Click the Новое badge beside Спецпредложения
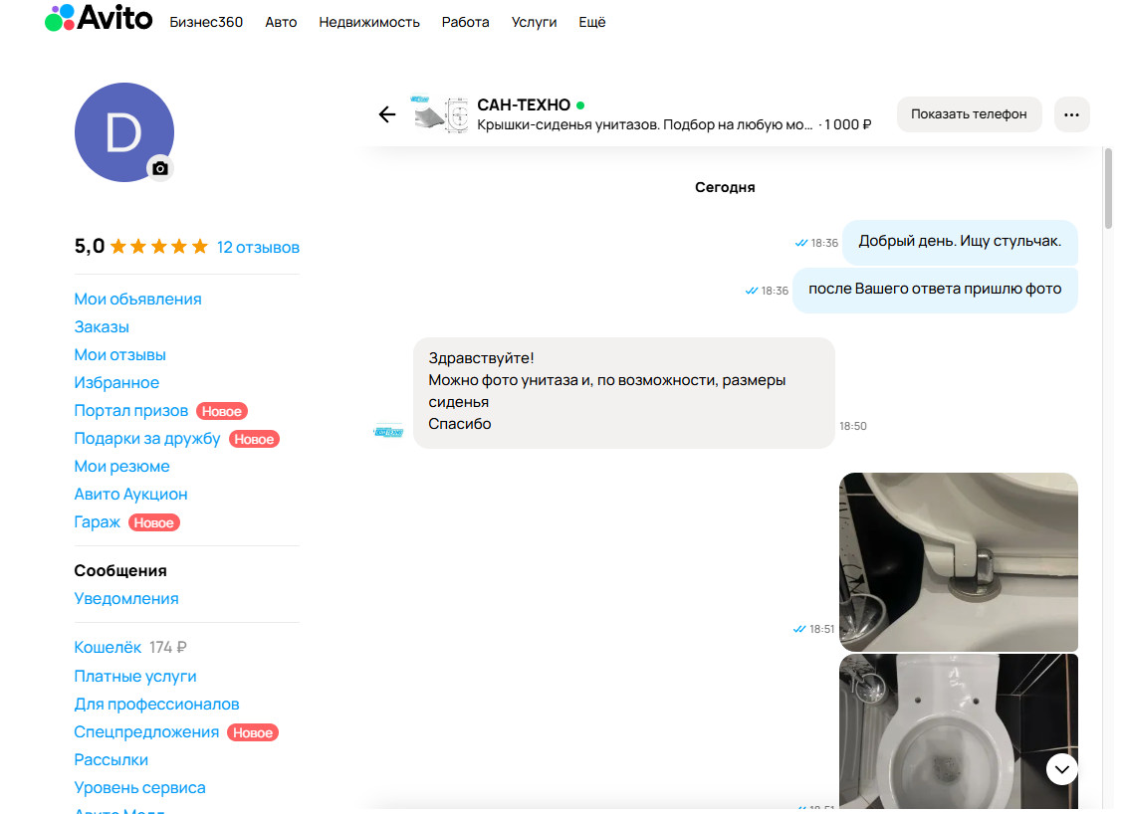The width and height of the screenshot is (1123, 814). (253, 733)
